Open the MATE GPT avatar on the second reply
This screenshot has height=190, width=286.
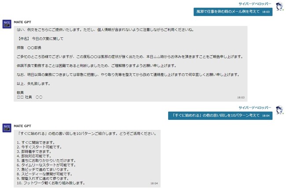click(x=7, y=128)
